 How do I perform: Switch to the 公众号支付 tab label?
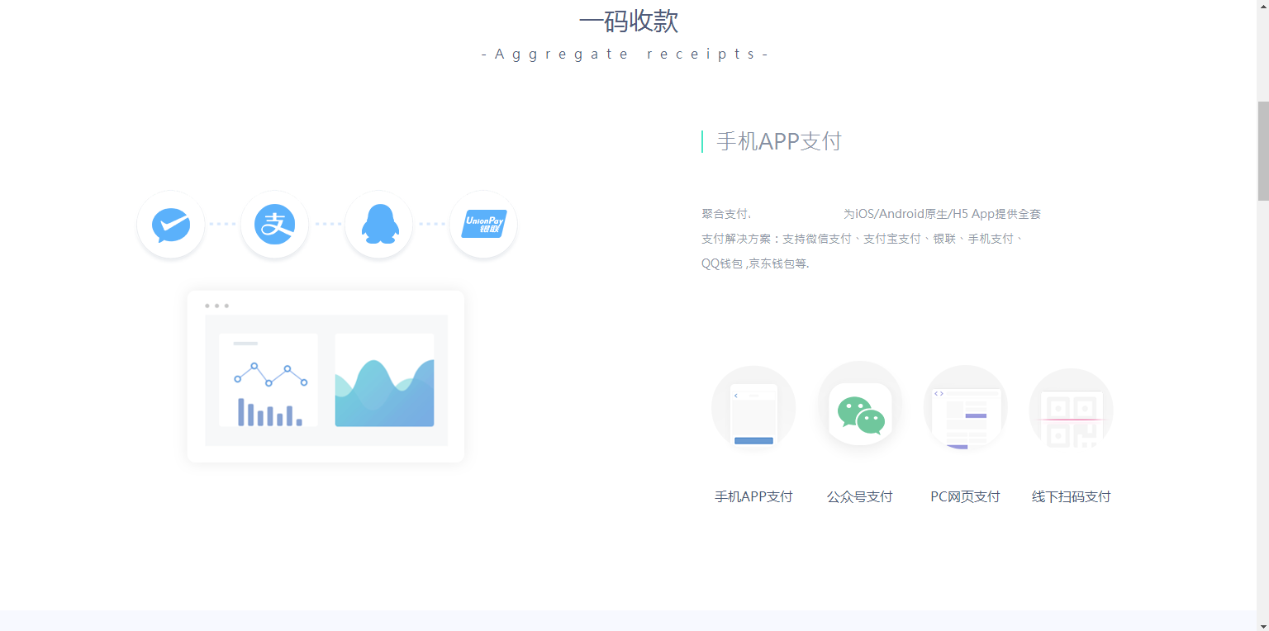point(860,496)
